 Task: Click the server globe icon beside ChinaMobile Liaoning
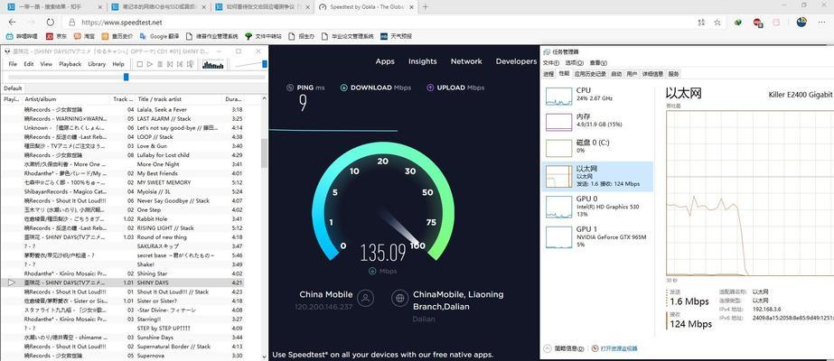tap(399, 298)
